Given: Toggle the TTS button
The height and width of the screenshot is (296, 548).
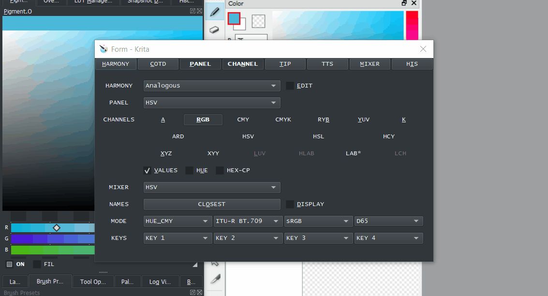Looking at the screenshot, I should point(327,64).
